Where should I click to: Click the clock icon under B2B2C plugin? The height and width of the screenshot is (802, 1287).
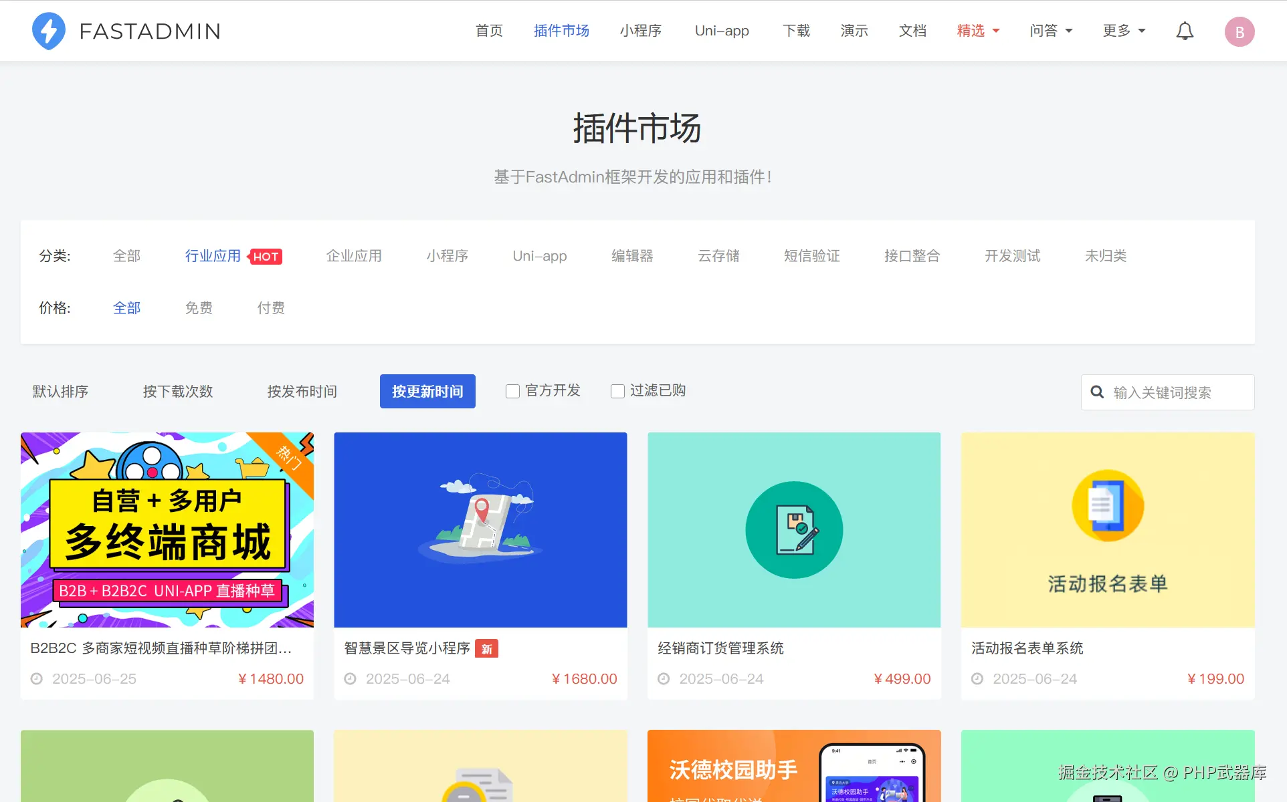click(x=37, y=679)
